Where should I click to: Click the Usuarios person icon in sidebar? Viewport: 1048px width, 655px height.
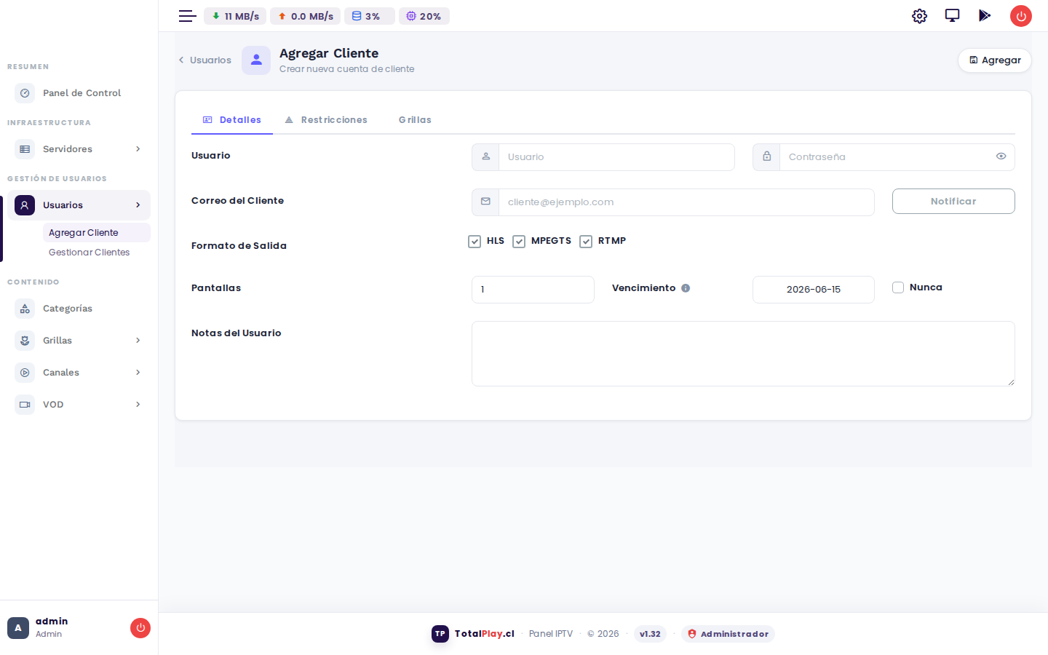(25, 205)
